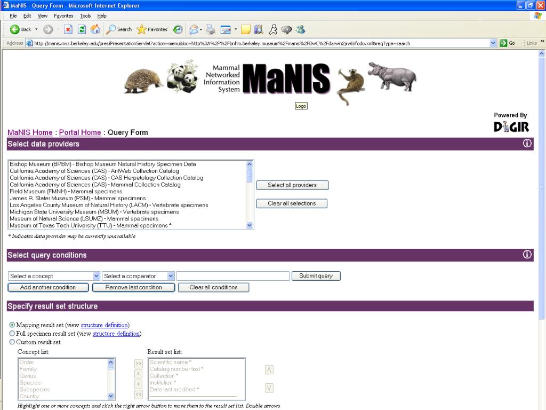
Task: Open the Select a comparator dropdown
Action: tap(138, 276)
